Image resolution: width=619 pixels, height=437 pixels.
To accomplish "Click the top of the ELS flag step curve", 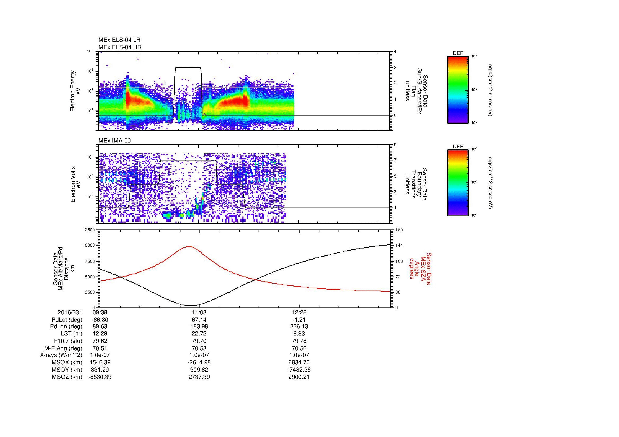I will 188,67.
